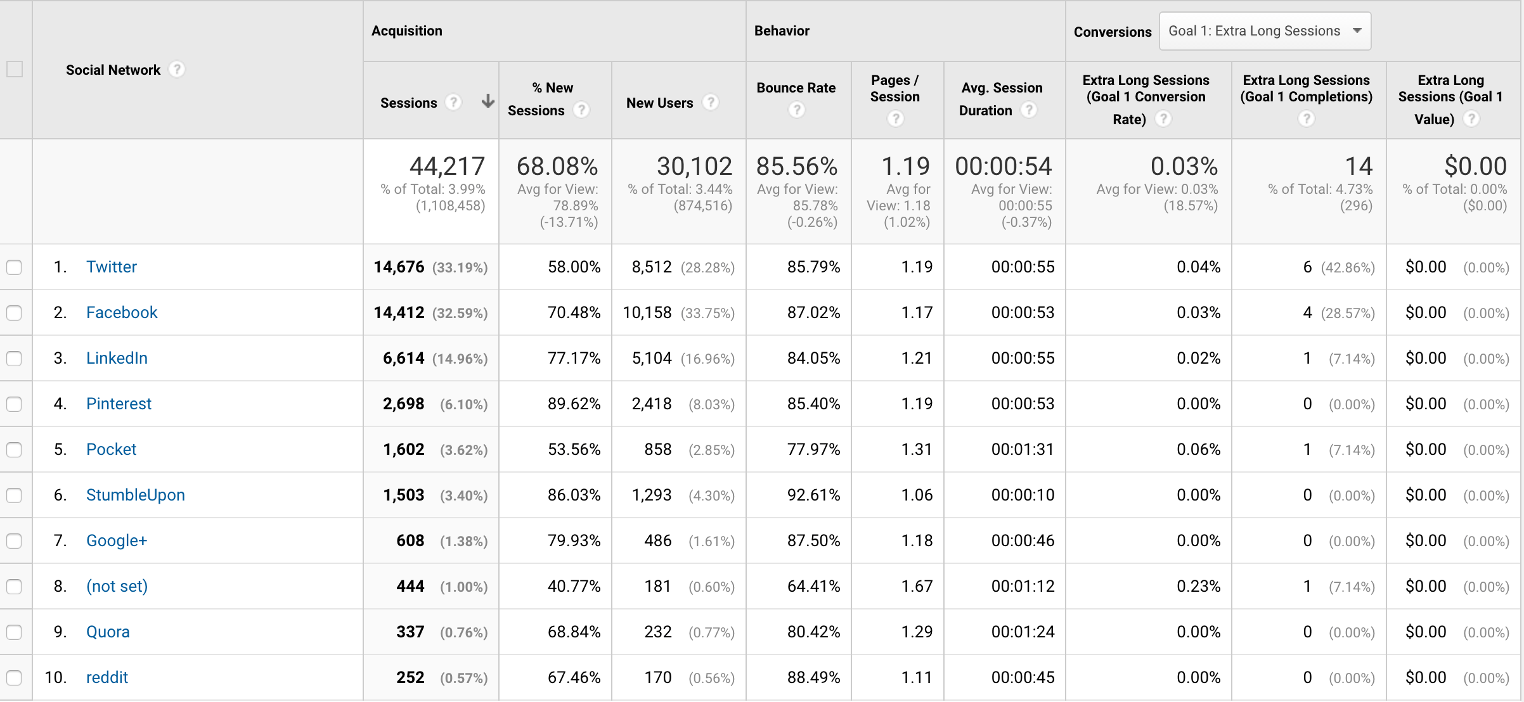This screenshot has height=702, width=1524.
Task: Open the Bounce Rate help tooltip
Action: click(797, 109)
